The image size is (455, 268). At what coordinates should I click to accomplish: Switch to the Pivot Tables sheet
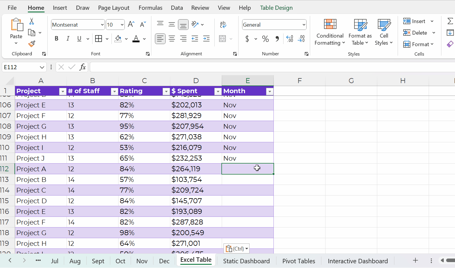299,261
